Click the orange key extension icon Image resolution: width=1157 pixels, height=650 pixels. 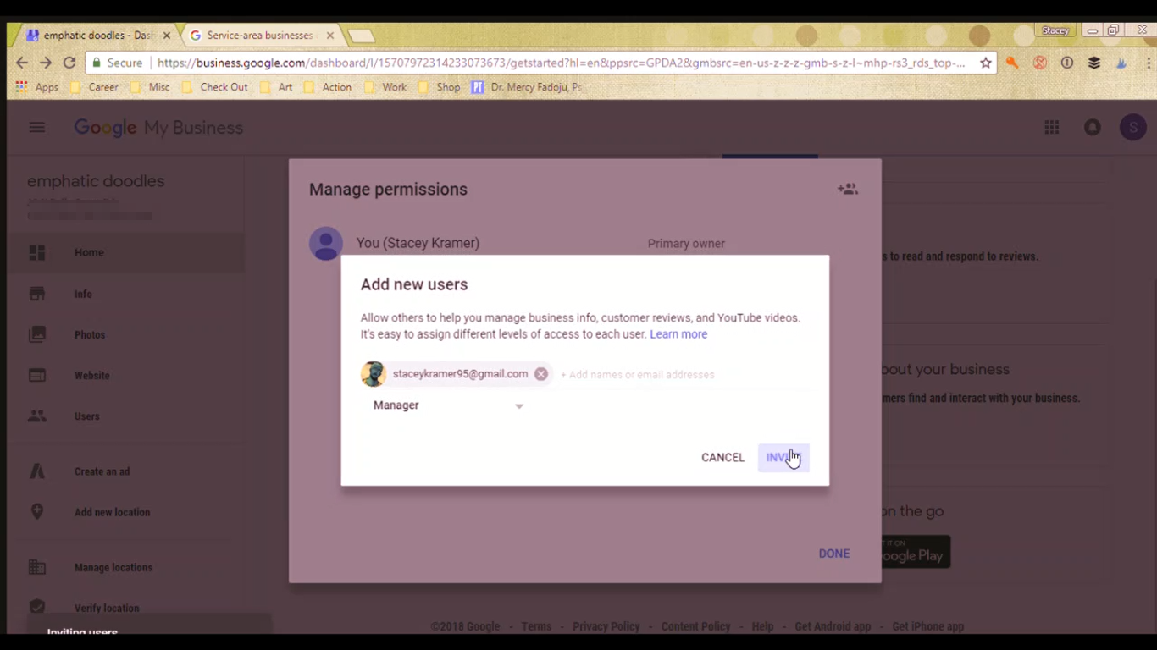point(1012,63)
